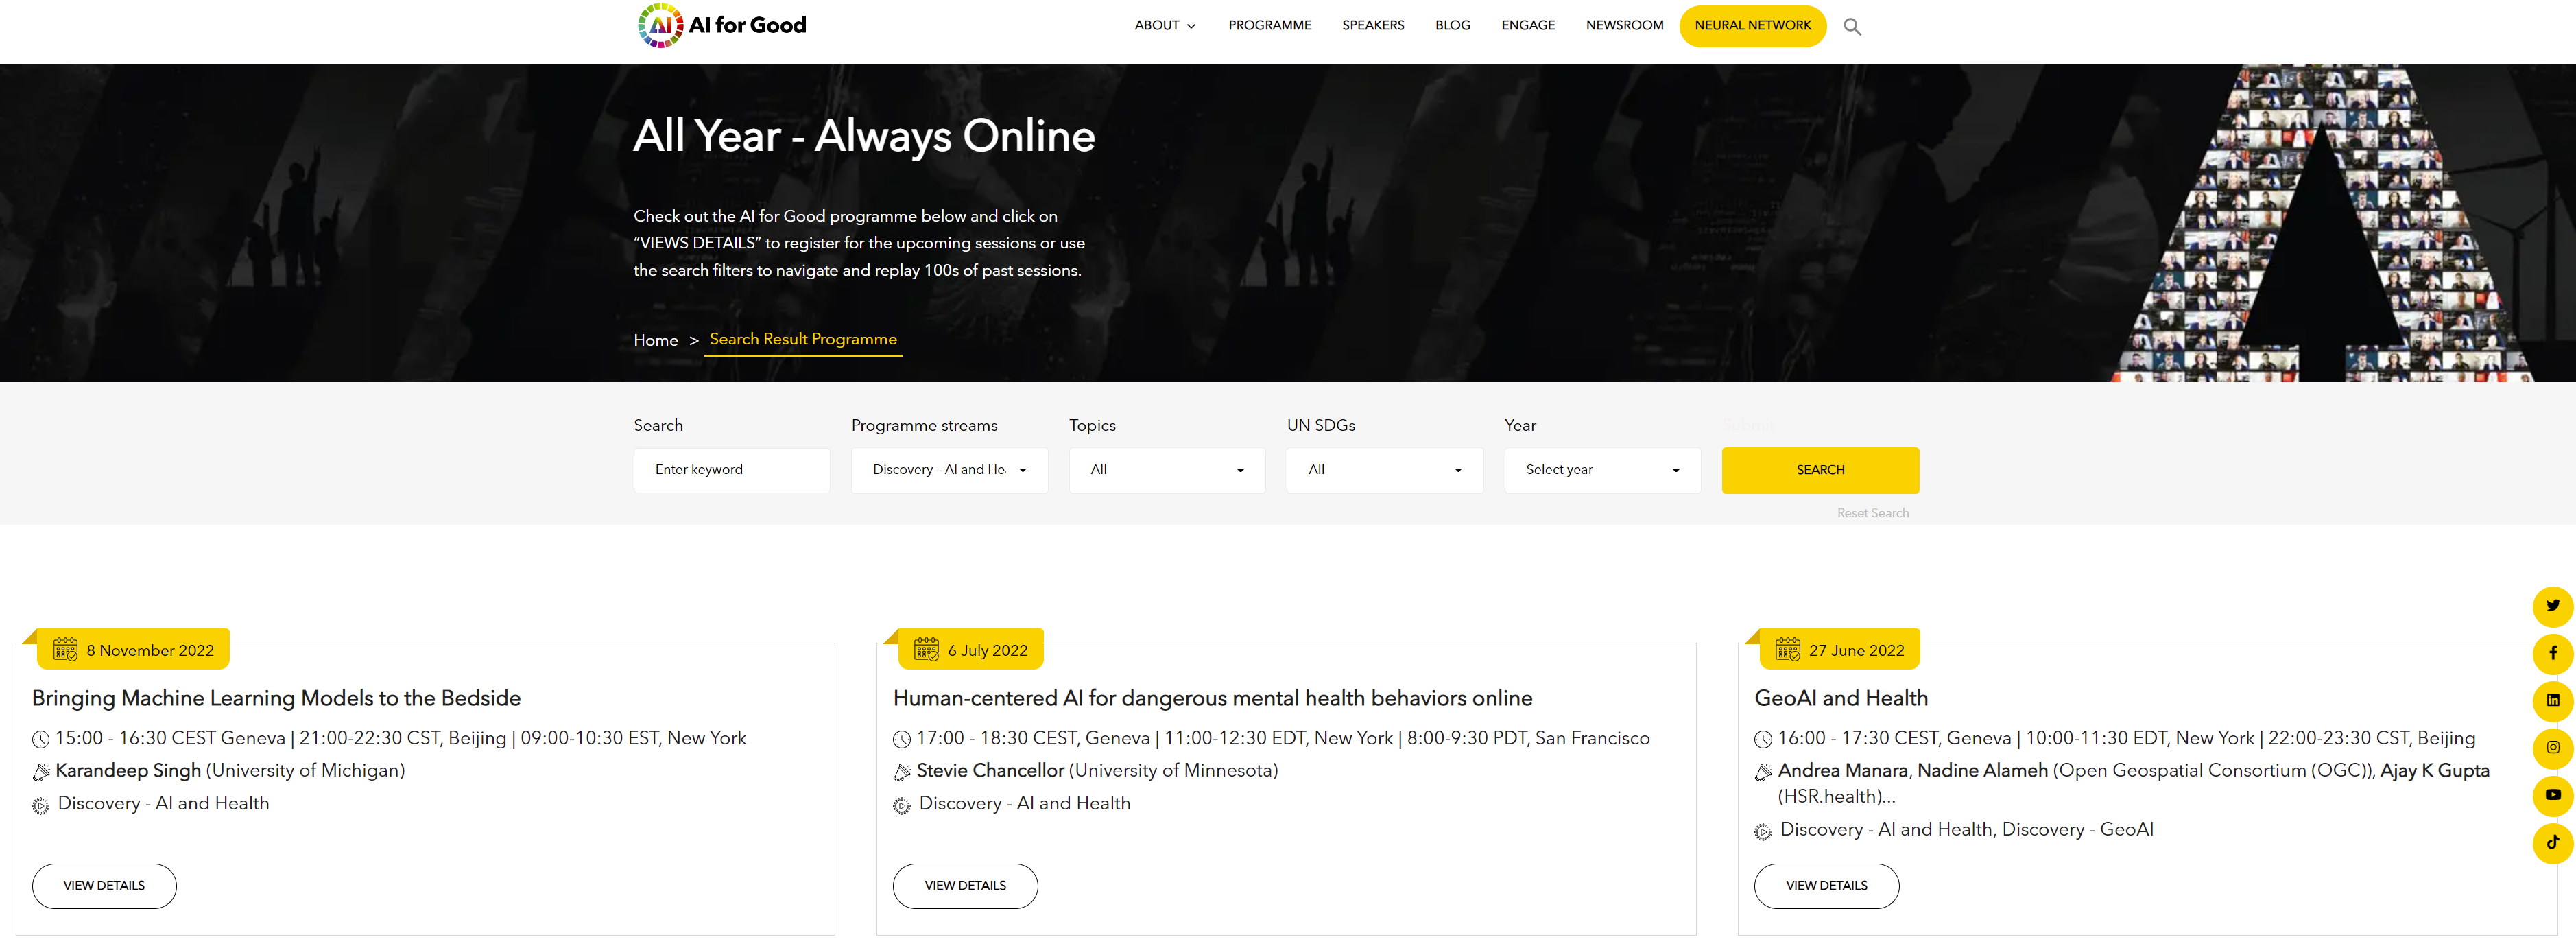Expand the Select year dropdown

coord(1601,470)
